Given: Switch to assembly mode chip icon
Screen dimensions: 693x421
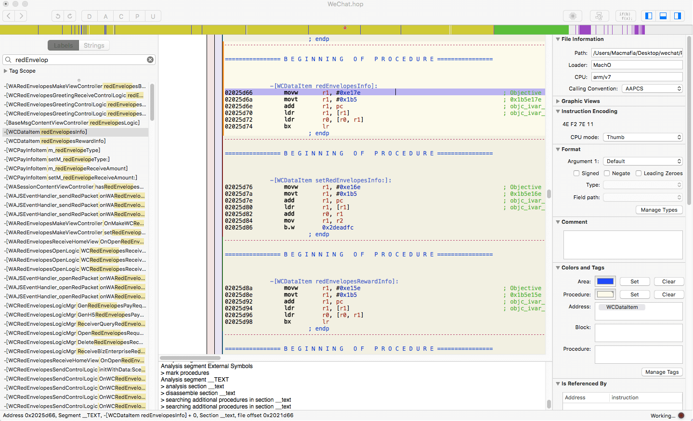Looking at the screenshot, I should click(x=573, y=16).
